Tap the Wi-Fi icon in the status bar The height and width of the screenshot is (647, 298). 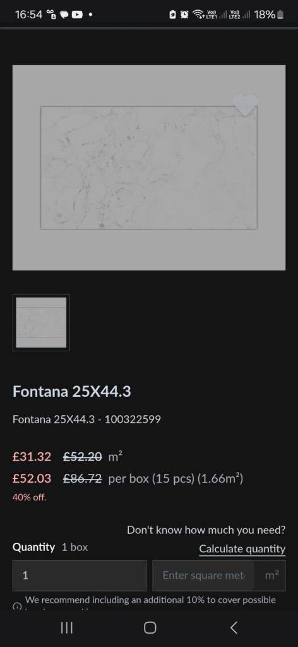(x=198, y=15)
